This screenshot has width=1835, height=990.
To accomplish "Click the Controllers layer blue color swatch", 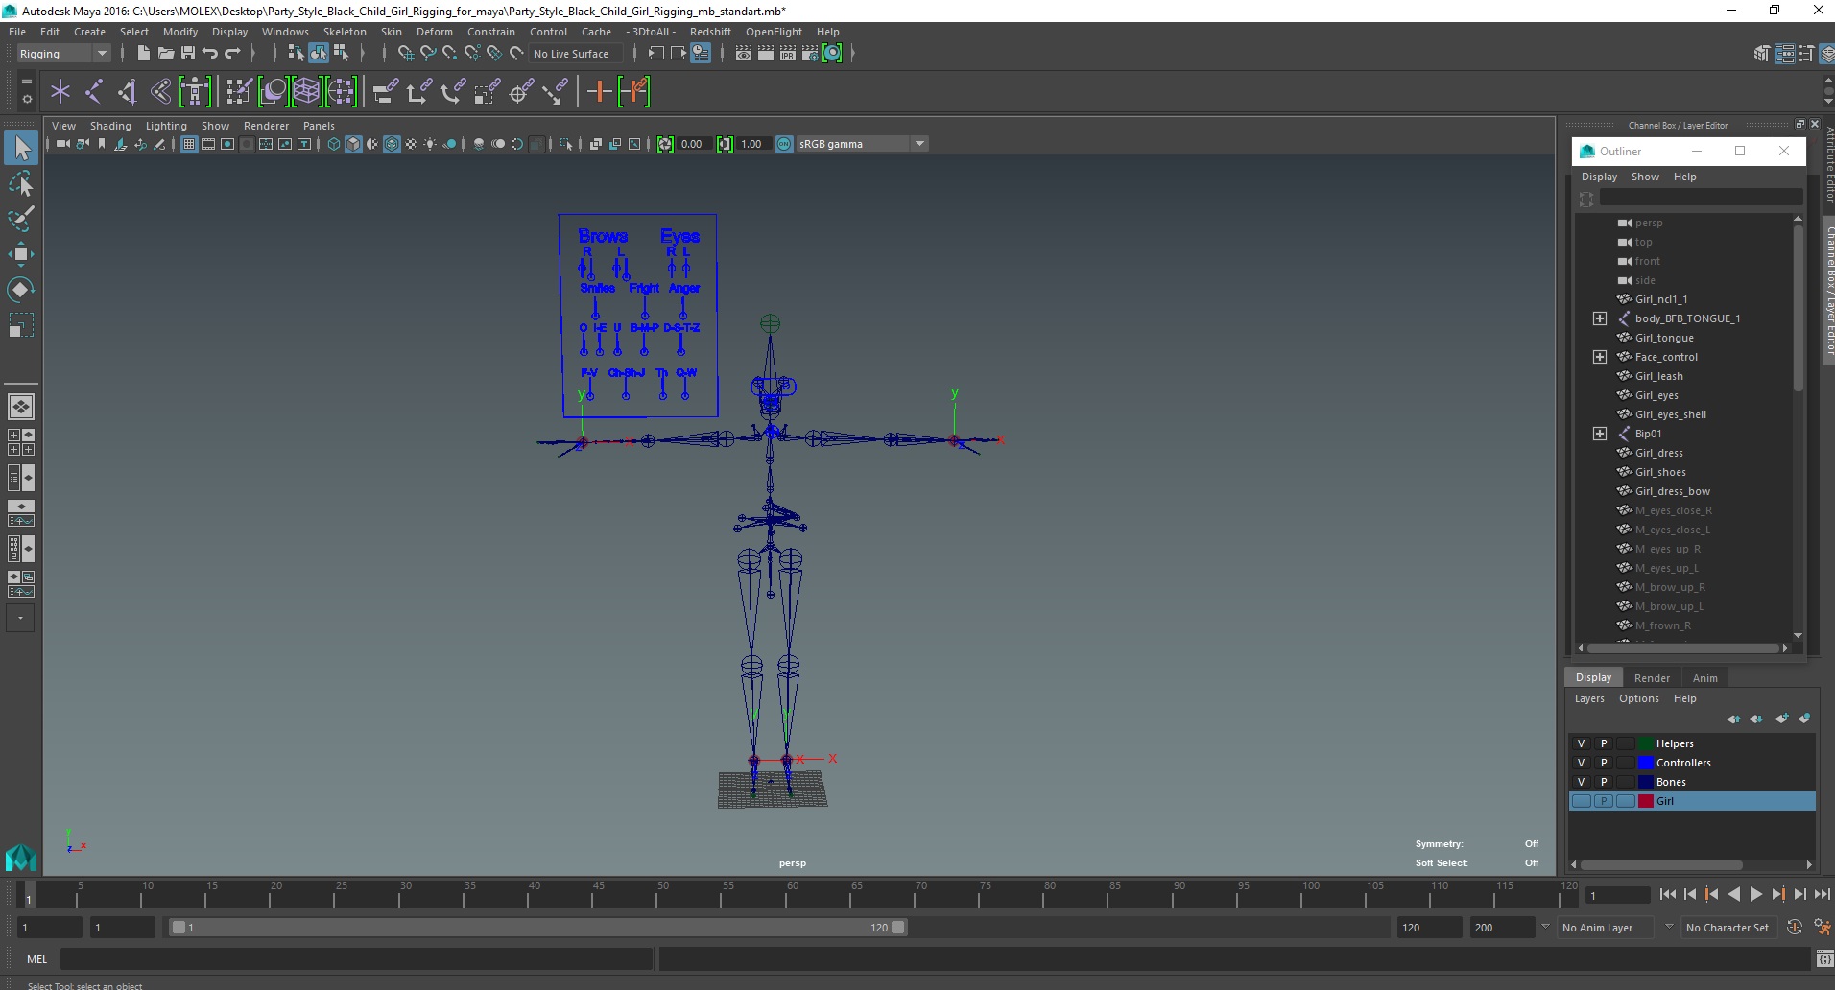I will pyautogui.click(x=1646, y=763).
